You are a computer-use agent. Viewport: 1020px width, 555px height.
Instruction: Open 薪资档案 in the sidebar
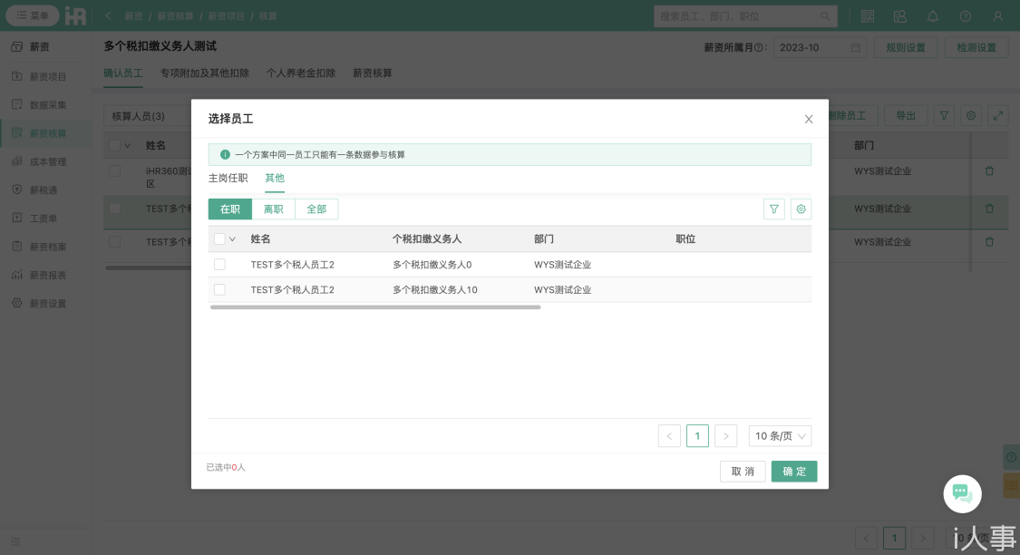click(45, 248)
